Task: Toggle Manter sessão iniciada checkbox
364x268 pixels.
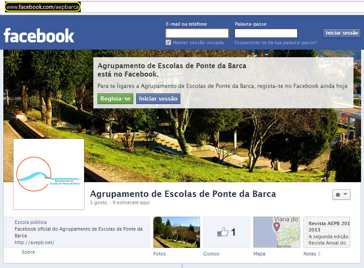Action: pyautogui.click(x=168, y=42)
